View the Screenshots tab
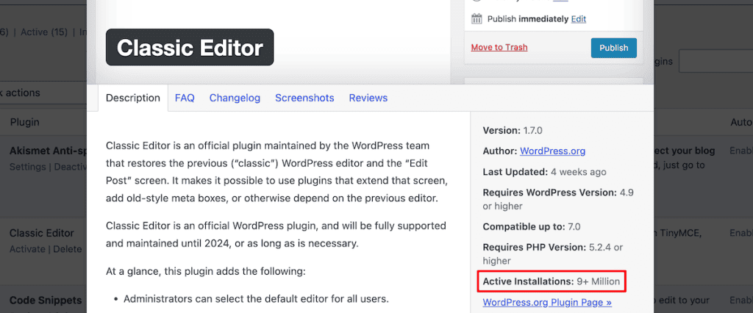The width and height of the screenshot is (753, 313). click(304, 98)
